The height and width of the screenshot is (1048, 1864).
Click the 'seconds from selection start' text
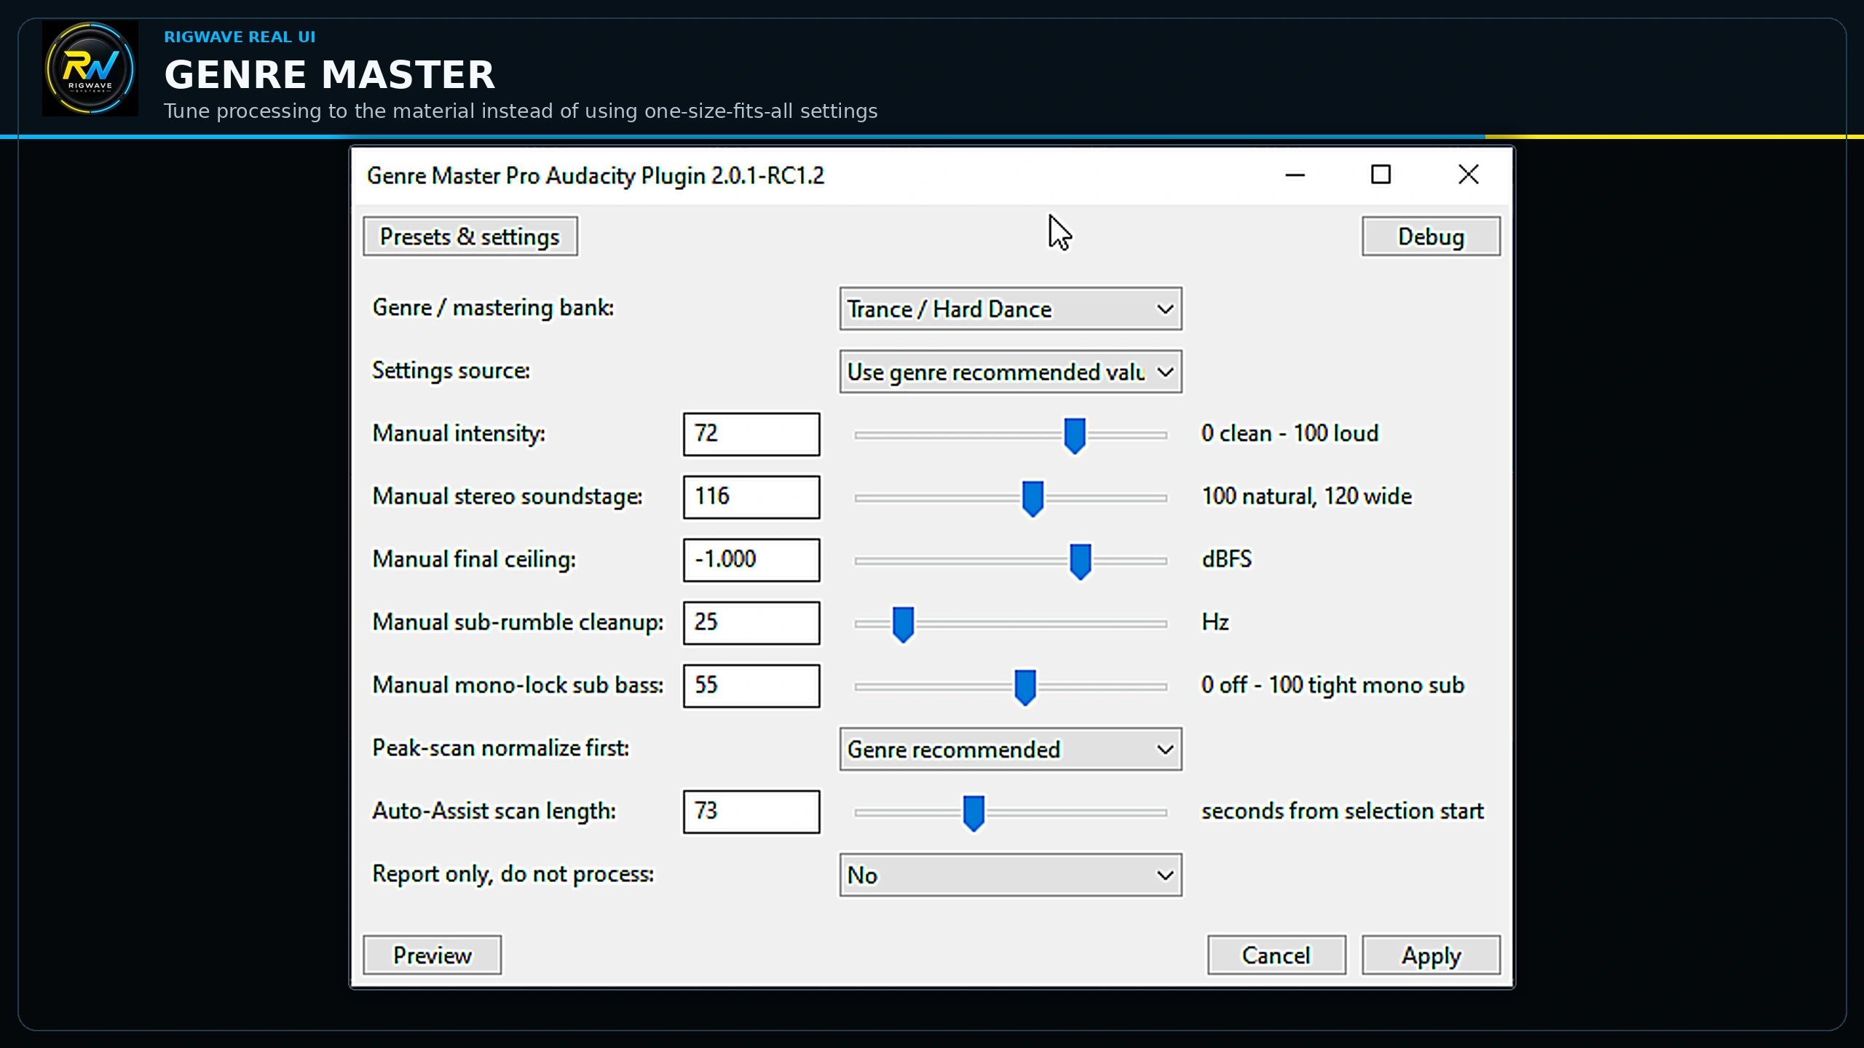(x=1342, y=811)
